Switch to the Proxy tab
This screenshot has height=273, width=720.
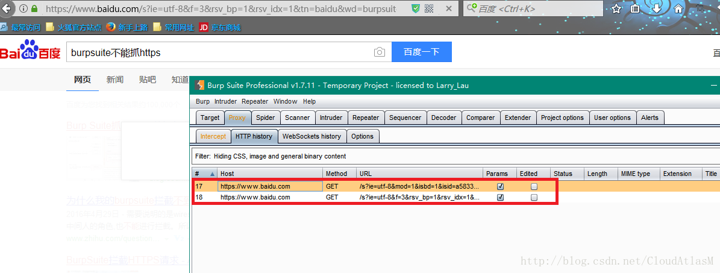click(237, 118)
